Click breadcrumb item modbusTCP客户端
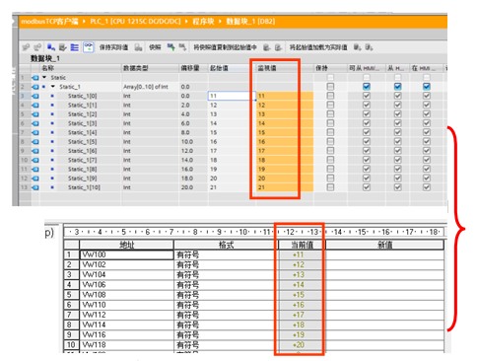Viewport: 477px width, 361px height. click(49, 22)
